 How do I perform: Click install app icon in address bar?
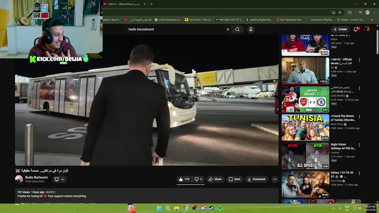333,12
